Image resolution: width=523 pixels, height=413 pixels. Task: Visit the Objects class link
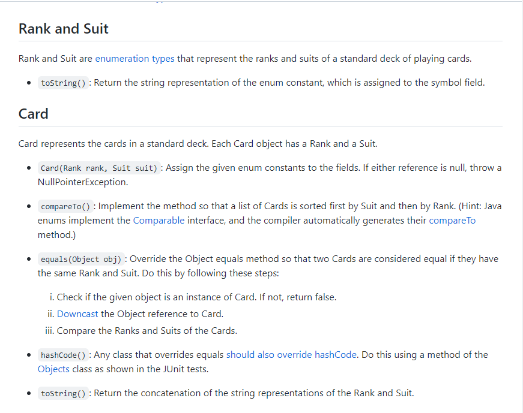(x=53, y=369)
